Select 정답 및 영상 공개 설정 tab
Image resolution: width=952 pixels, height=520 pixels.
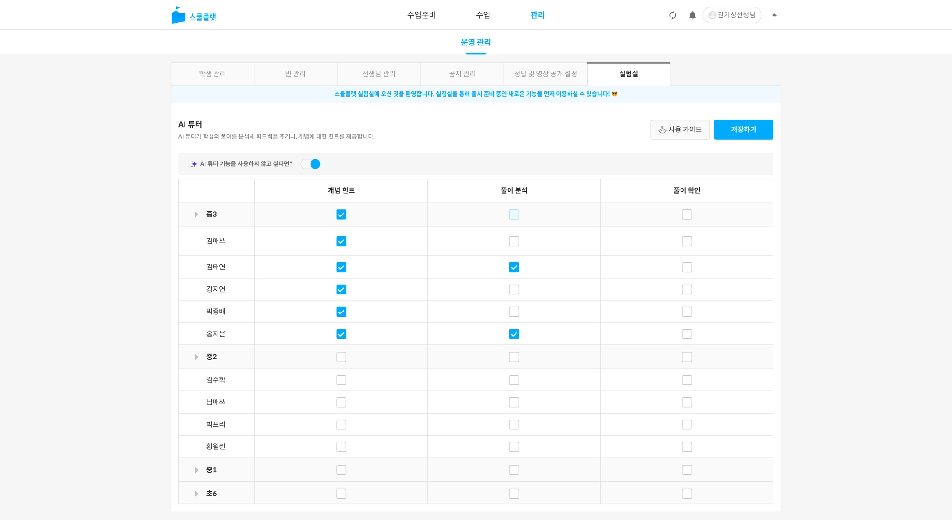pos(545,74)
